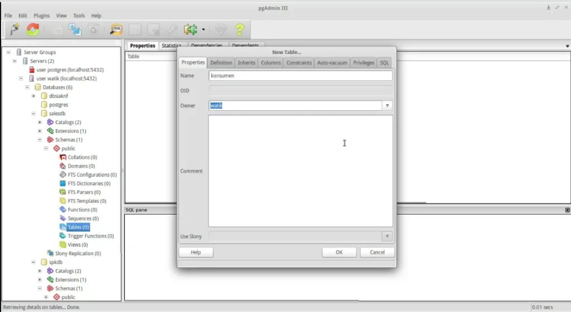Click the FTS Configurations icon

(x=62, y=174)
